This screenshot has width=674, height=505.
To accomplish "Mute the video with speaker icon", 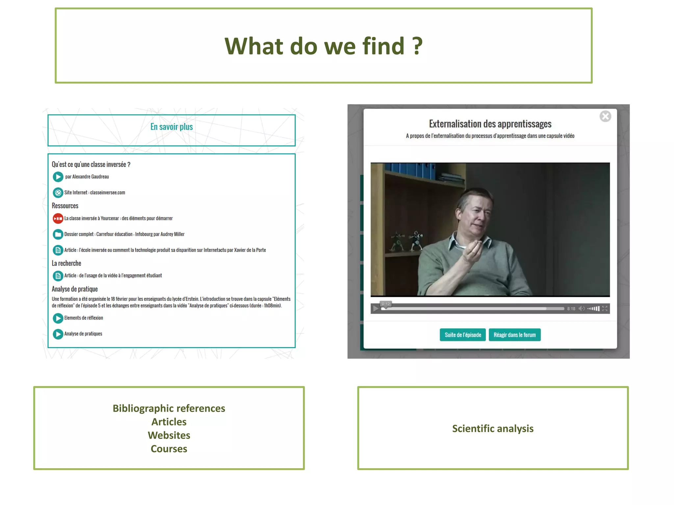I will [x=582, y=308].
